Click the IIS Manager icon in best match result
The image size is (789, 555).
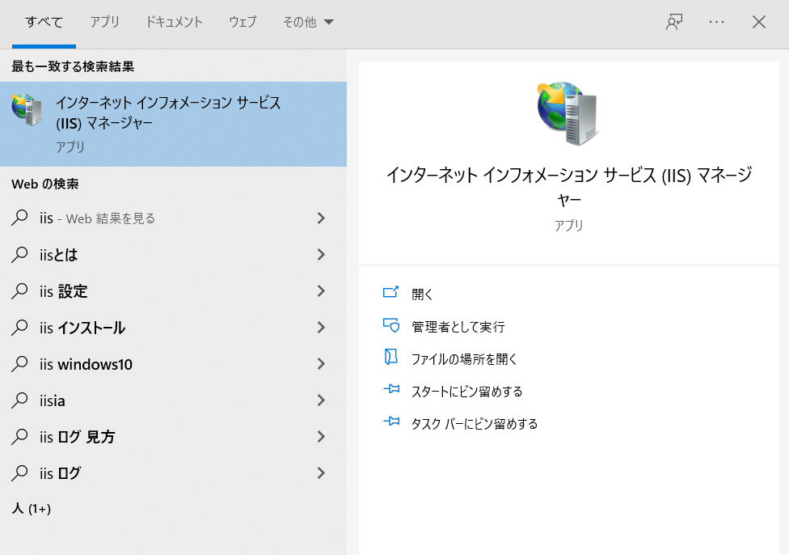coord(27,110)
